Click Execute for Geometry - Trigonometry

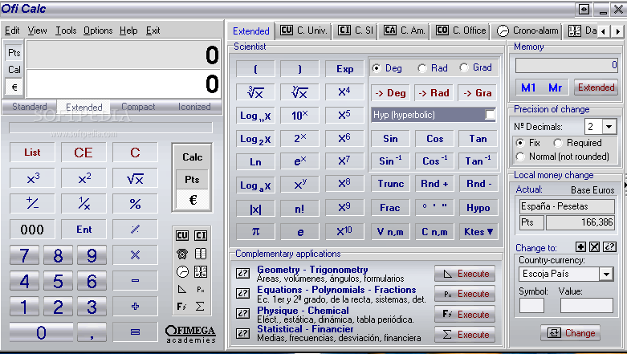[465, 274]
